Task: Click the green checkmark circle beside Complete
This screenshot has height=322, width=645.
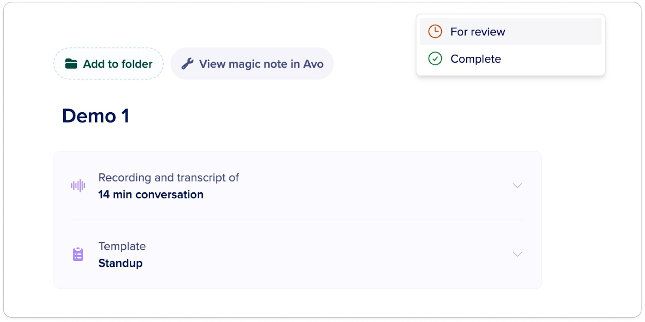Action: tap(435, 59)
